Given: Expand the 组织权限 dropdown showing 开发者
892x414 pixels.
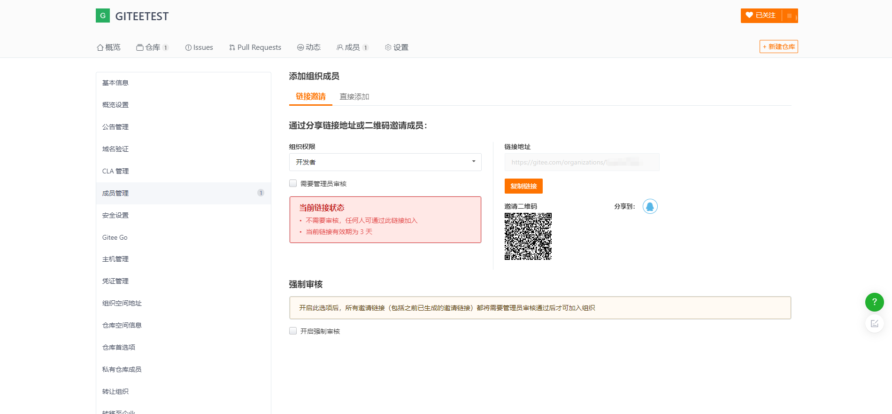Looking at the screenshot, I should 385,162.
